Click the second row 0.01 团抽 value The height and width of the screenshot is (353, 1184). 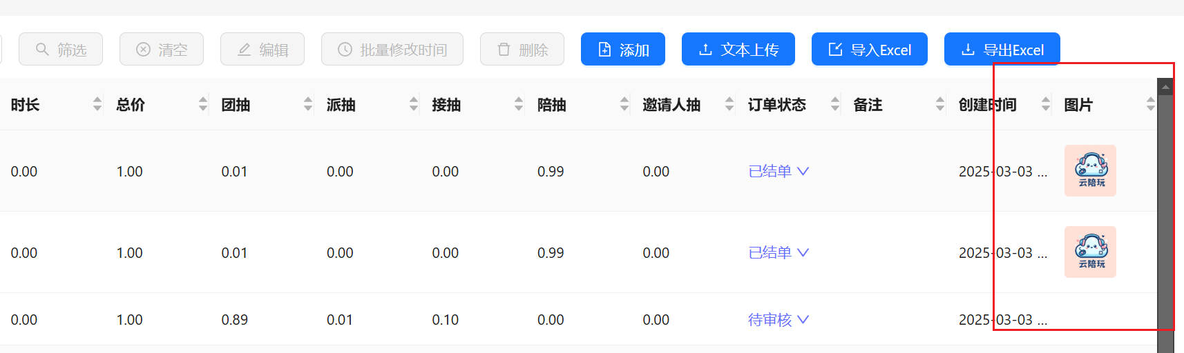tap(234, 253)
